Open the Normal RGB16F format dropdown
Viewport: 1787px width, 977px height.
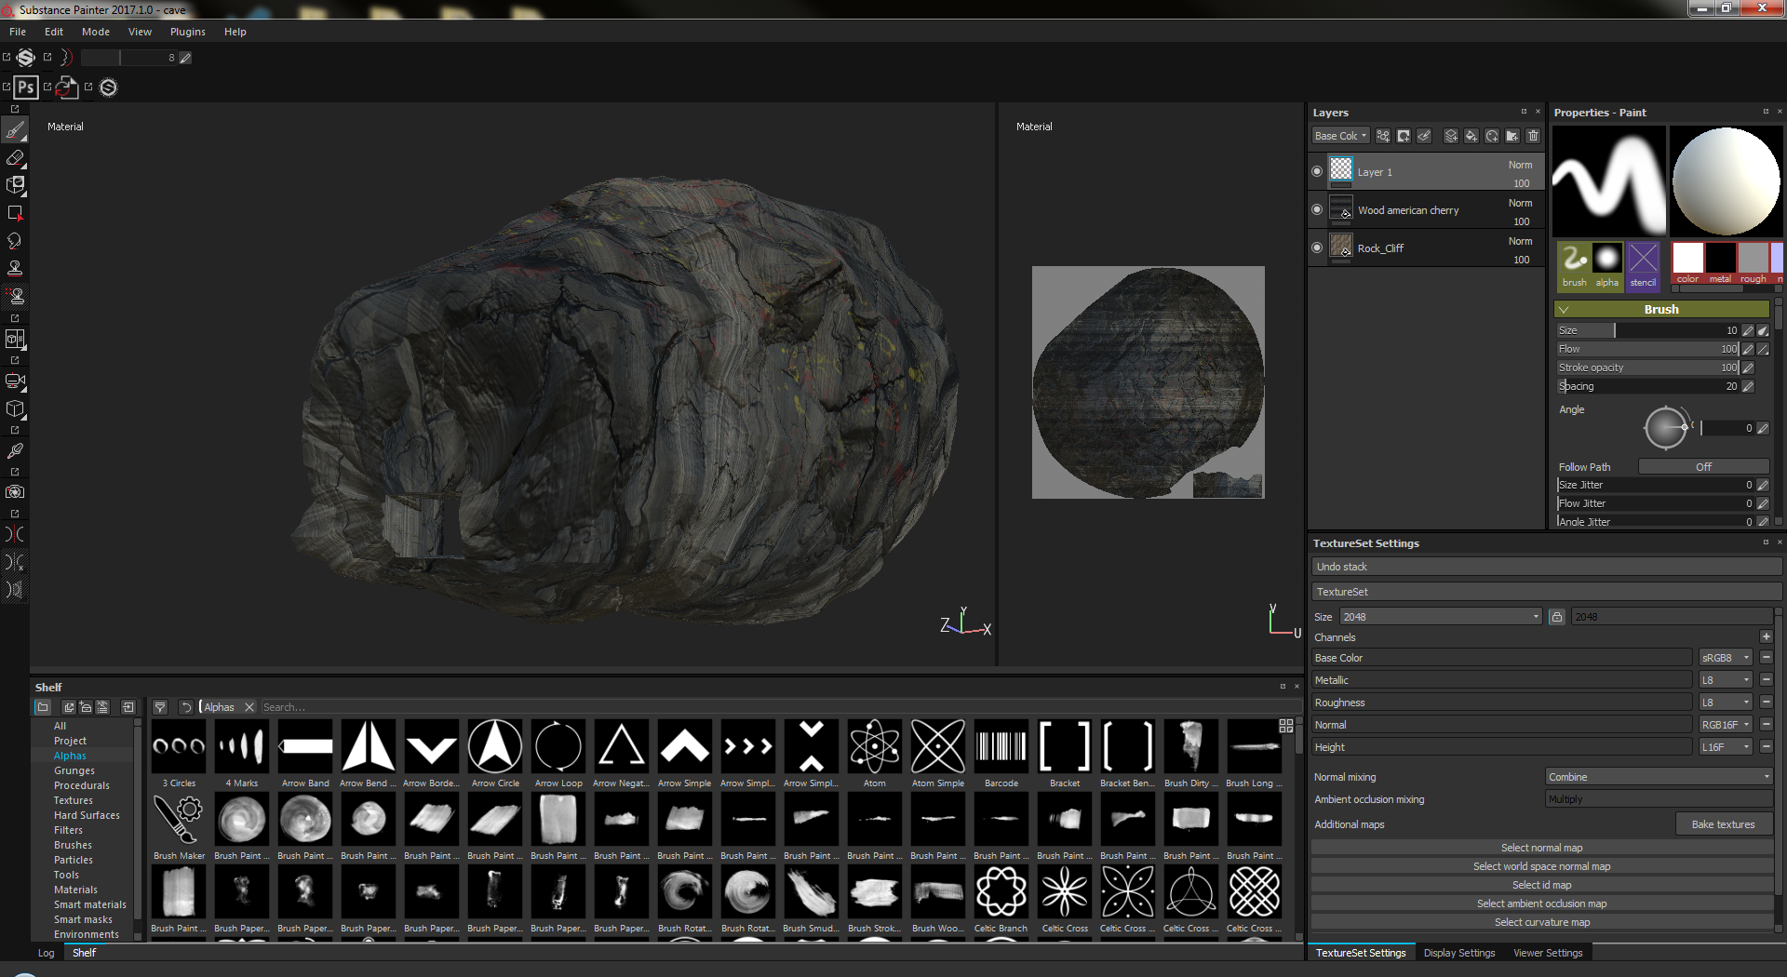[1726, 725]
